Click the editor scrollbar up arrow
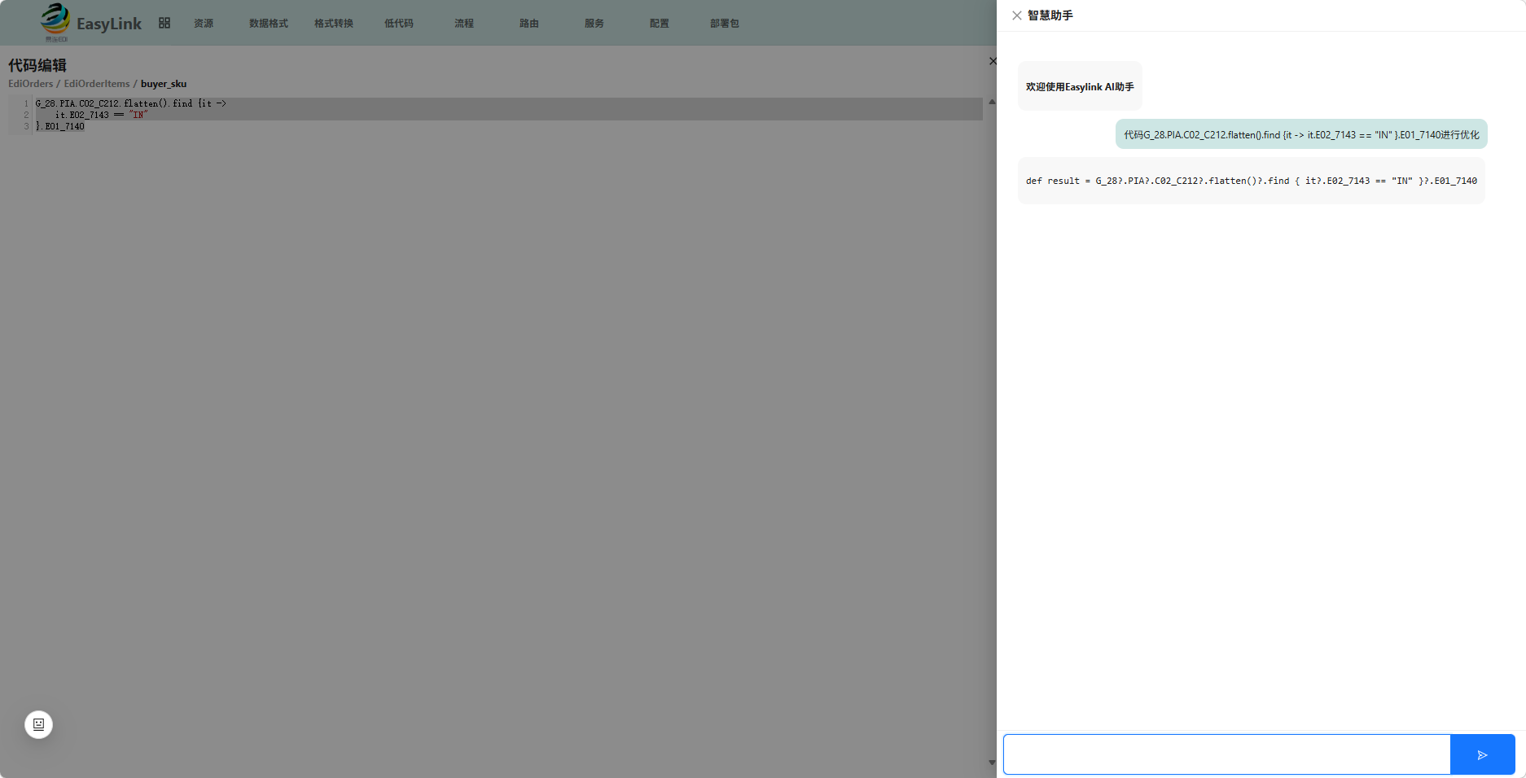 tap(992, 102)
